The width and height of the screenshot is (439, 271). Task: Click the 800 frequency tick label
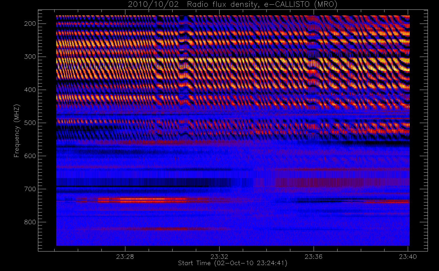[x=30, y=222]
